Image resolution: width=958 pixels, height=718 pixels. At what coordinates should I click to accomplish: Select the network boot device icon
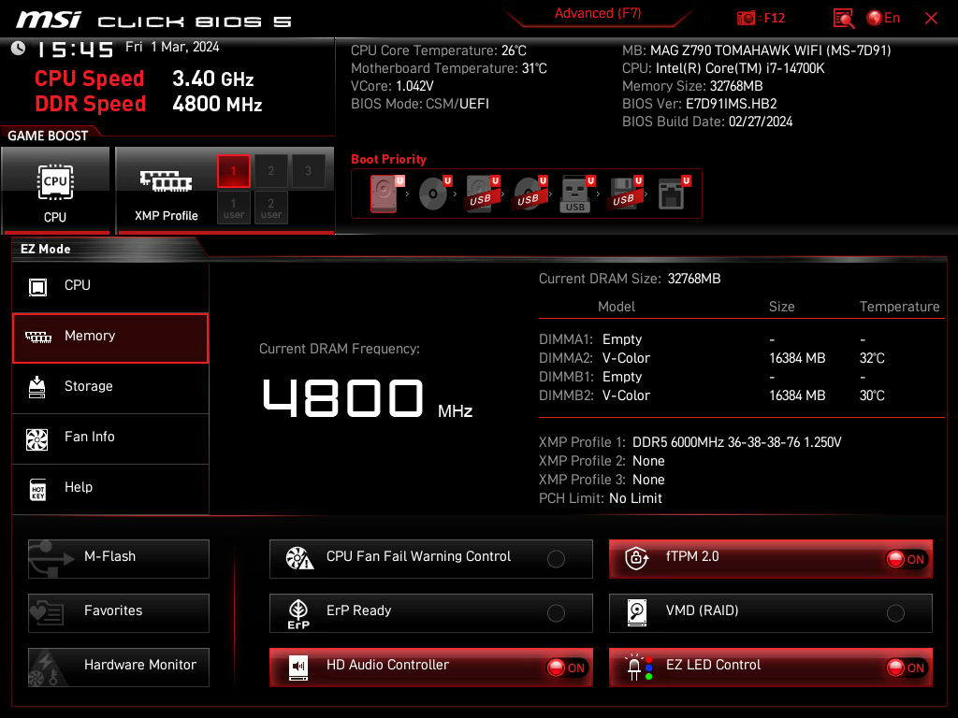coord(674,194)
